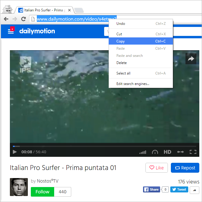Reload the current page
This screenshot has width=202, height=202.
point(23,19)
